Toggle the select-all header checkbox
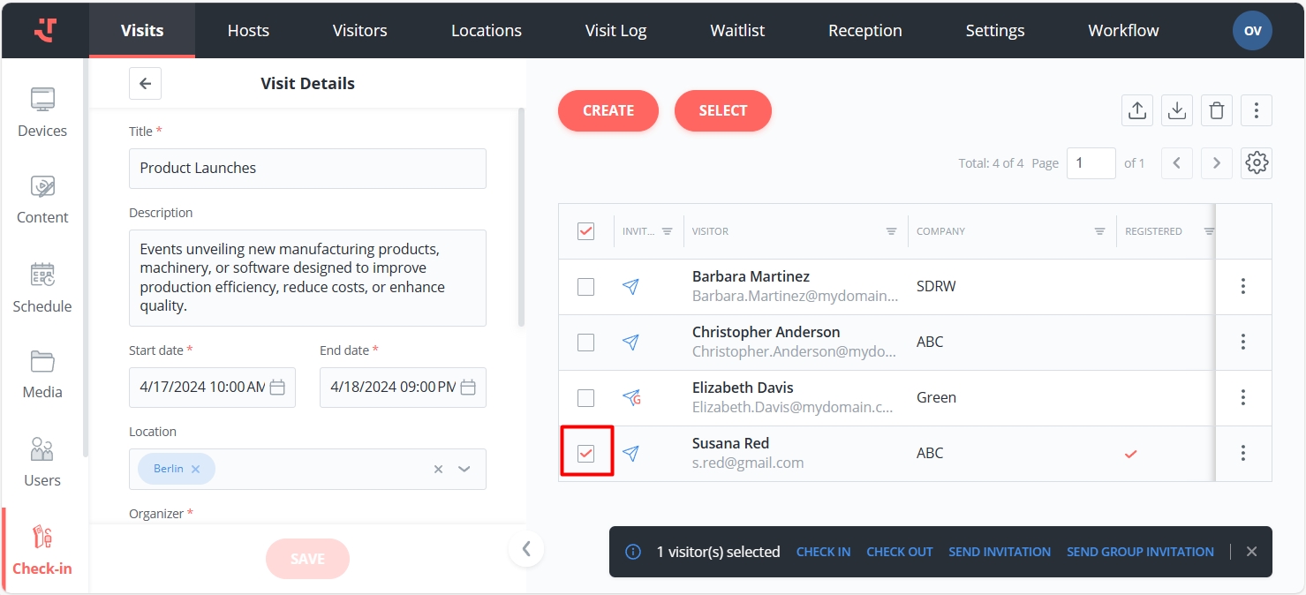The height and width of the screenshot is (595, 1306). click(x=585, y=231)
